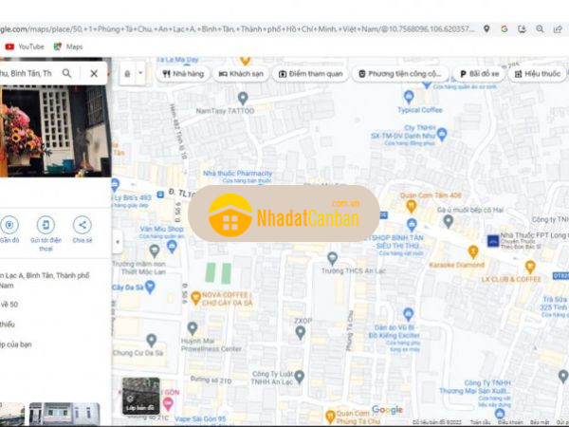
Task: Choose the Bãi đỗ xe chip
Action: [477, 73]
